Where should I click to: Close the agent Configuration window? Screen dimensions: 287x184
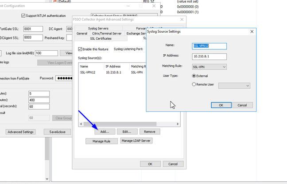(x=154, y=6)
